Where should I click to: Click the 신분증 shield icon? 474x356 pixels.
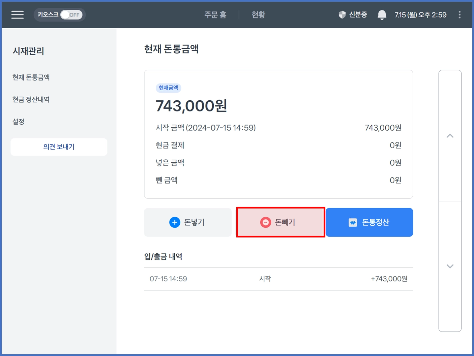click(342, 15)
